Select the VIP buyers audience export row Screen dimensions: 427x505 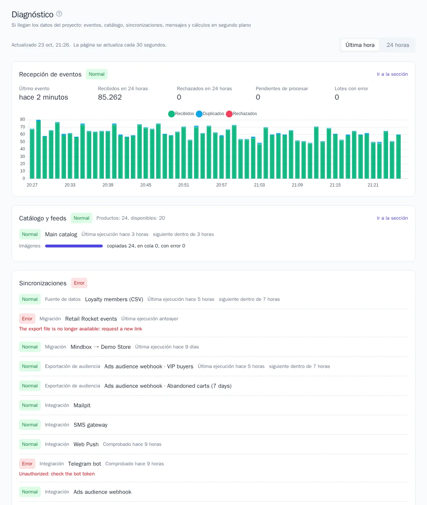[213, 366]
